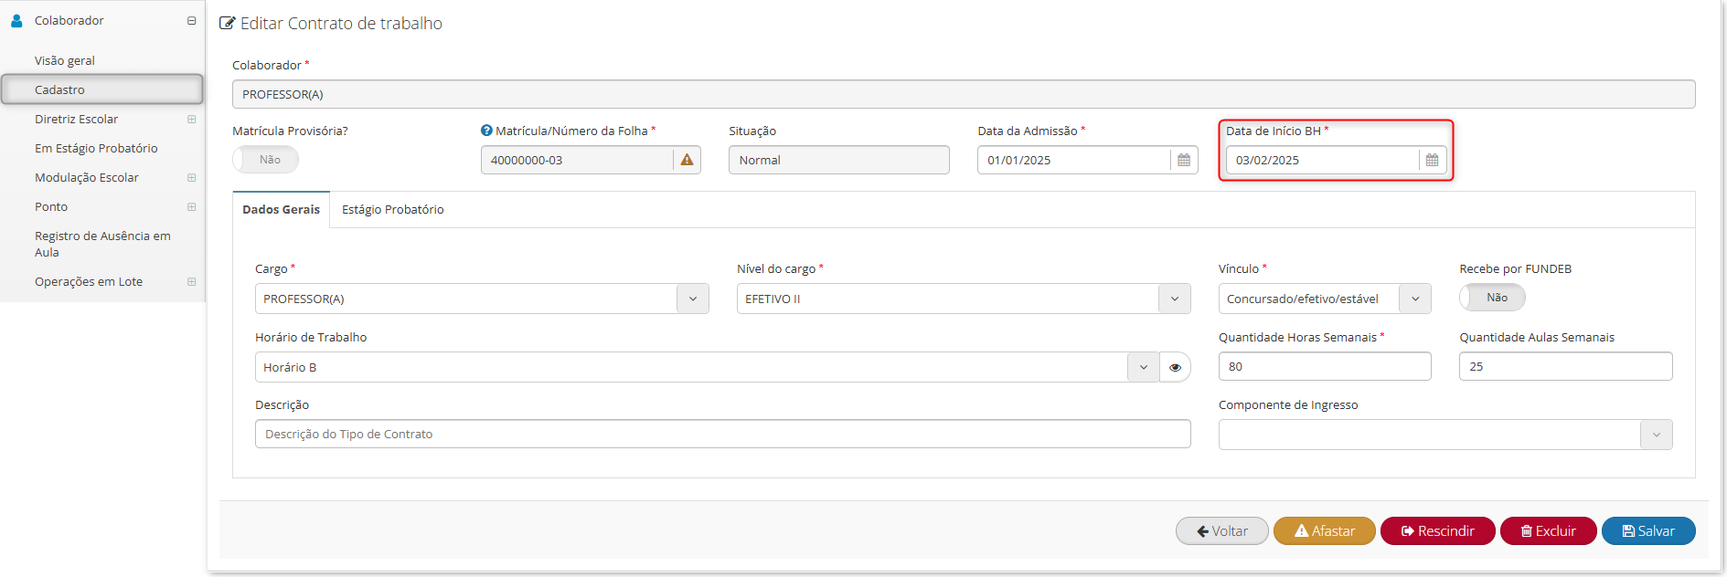Open Registro de Ausência em Aula
This screenshot has height=577, width=1727.
(x=102, y=244)
